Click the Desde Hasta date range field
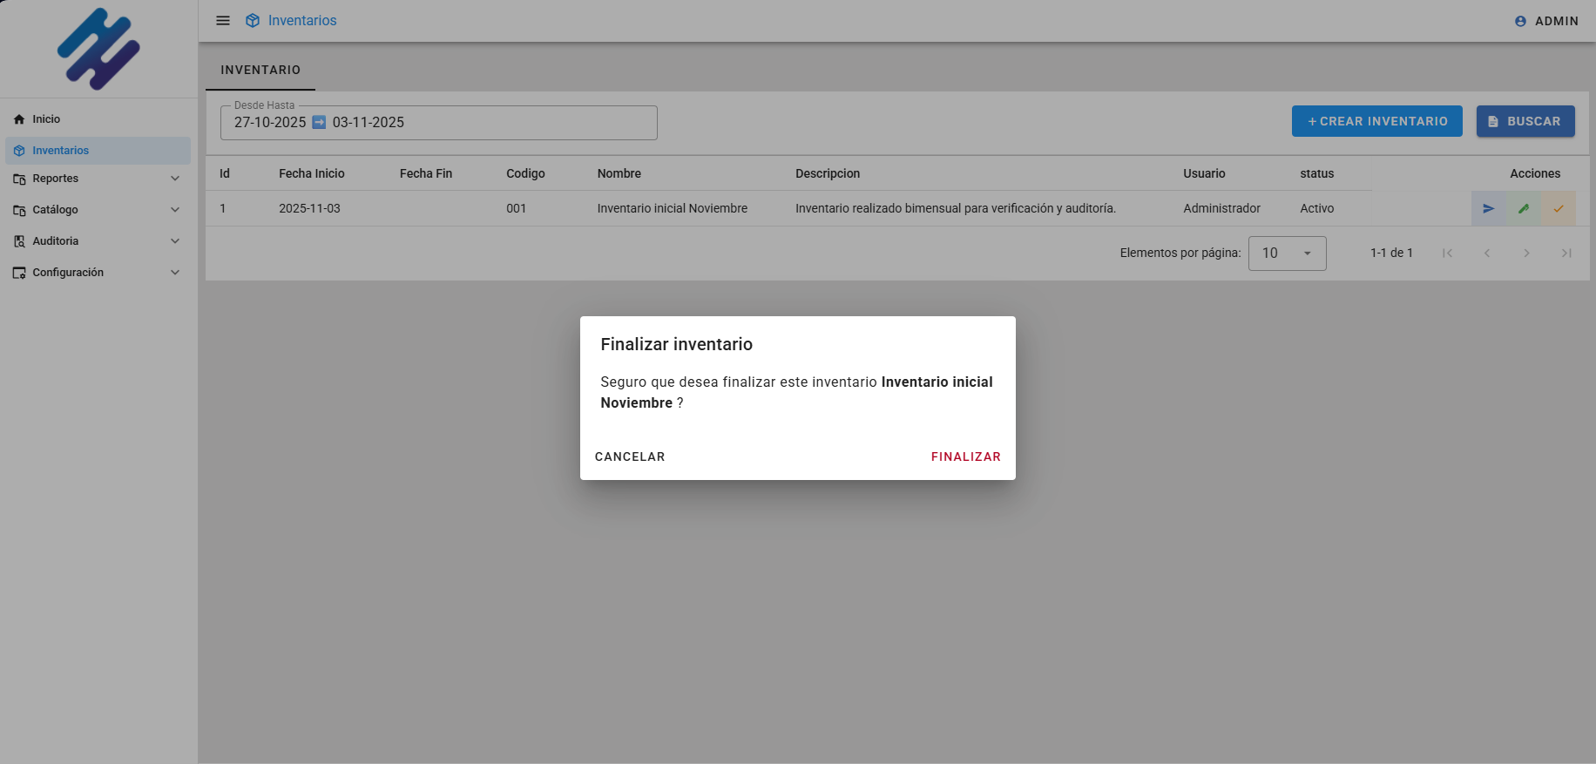 click(x=438, y=123)
